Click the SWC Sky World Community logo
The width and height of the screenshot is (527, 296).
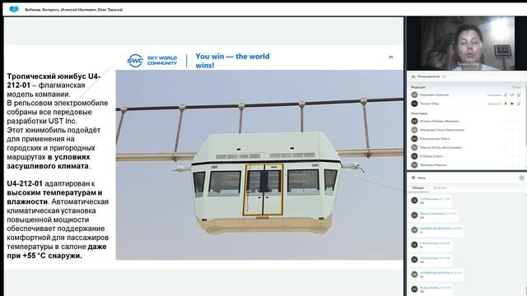152,61
